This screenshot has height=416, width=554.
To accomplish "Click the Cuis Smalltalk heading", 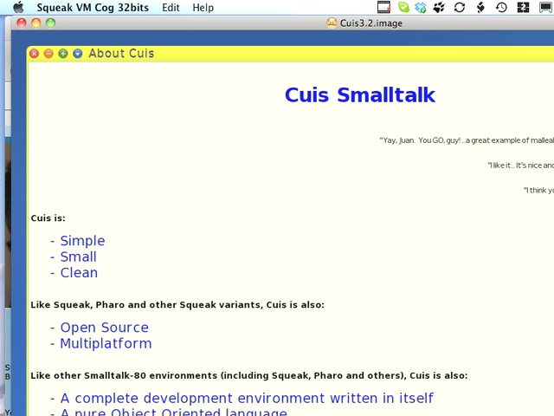I will [x=360, y=94].
